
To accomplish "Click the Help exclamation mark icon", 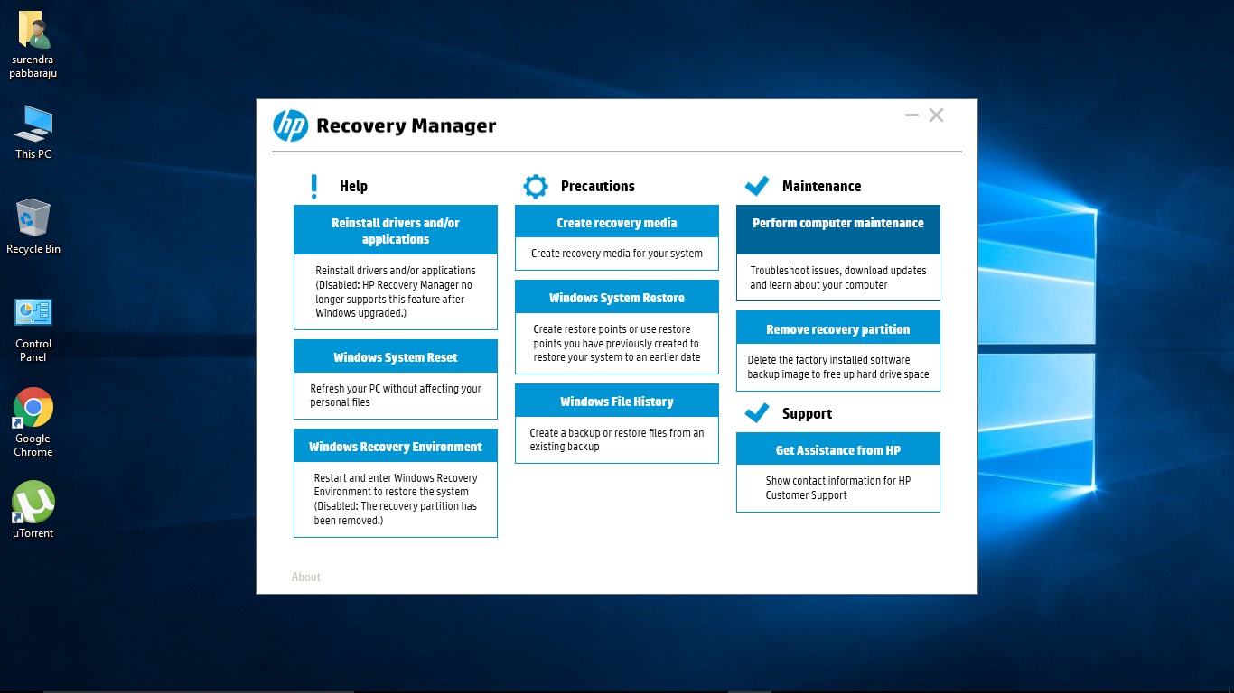I will click(x=313, y=187).
